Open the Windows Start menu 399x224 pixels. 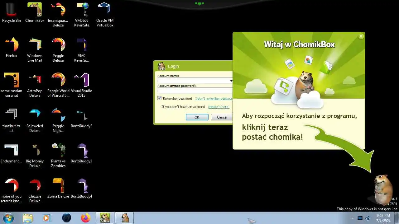(8, 218)
